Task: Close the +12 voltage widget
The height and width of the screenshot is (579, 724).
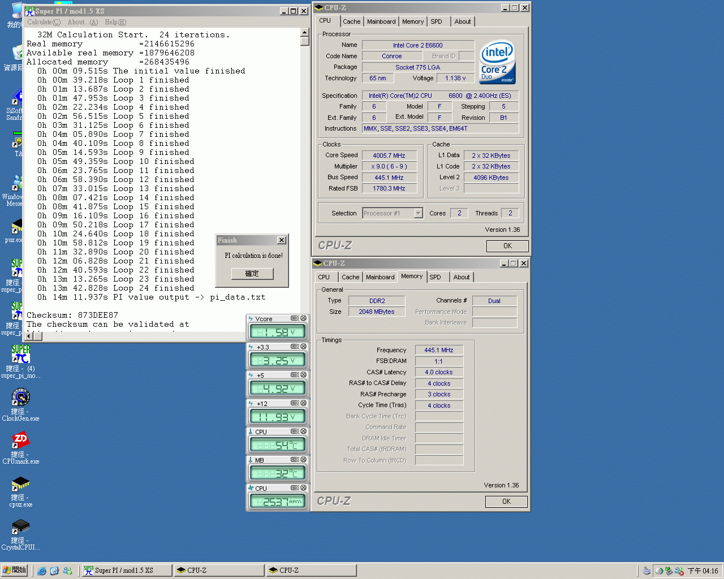Action: pyautogui.click(x=303, y=403)
